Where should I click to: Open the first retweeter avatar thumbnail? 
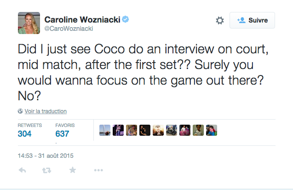click(x=105, y=130)
